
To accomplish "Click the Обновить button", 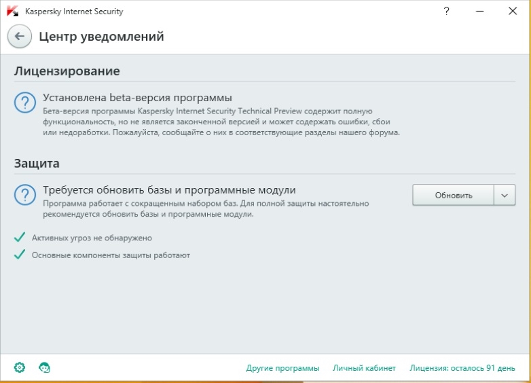I will pos(453,195).
